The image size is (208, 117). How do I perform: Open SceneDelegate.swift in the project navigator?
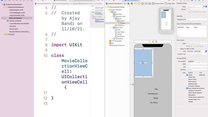[17, 13]
